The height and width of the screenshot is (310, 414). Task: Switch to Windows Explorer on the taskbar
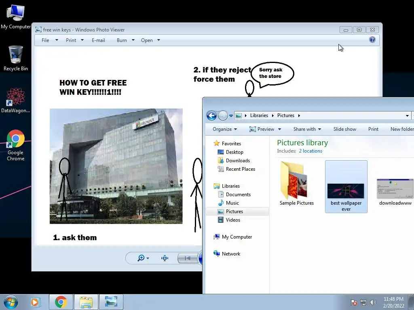coord(86,302)
